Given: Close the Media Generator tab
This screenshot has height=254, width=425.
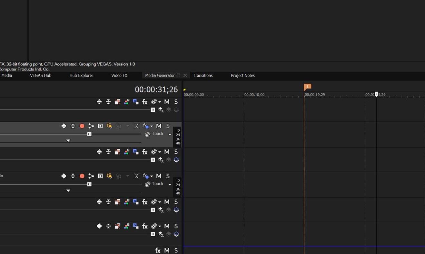Looking at the screenshot, I should pyautogui.click(x=185, y=75).
